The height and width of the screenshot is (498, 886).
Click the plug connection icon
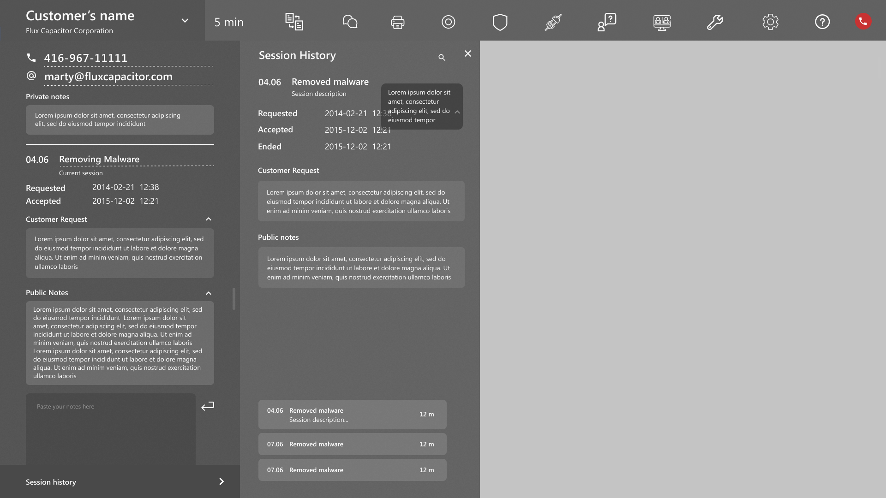(x=553, y=22)
